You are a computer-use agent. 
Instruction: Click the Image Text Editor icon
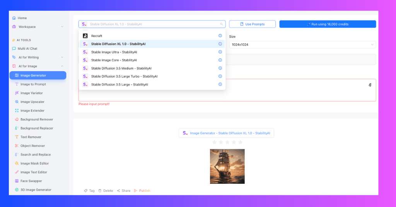17,172
